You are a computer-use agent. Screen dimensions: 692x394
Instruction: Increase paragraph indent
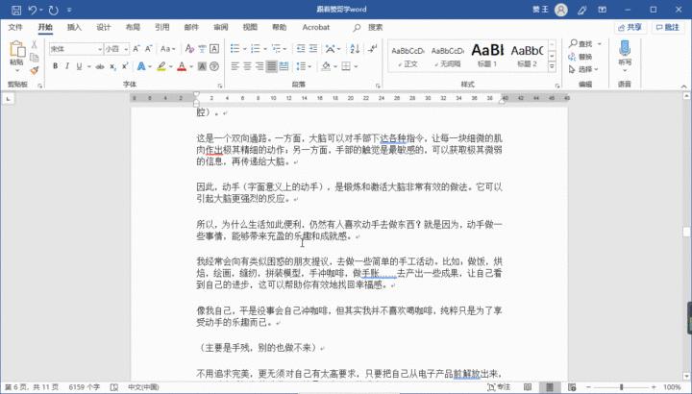pyautogui.click(x=313, y=49)
